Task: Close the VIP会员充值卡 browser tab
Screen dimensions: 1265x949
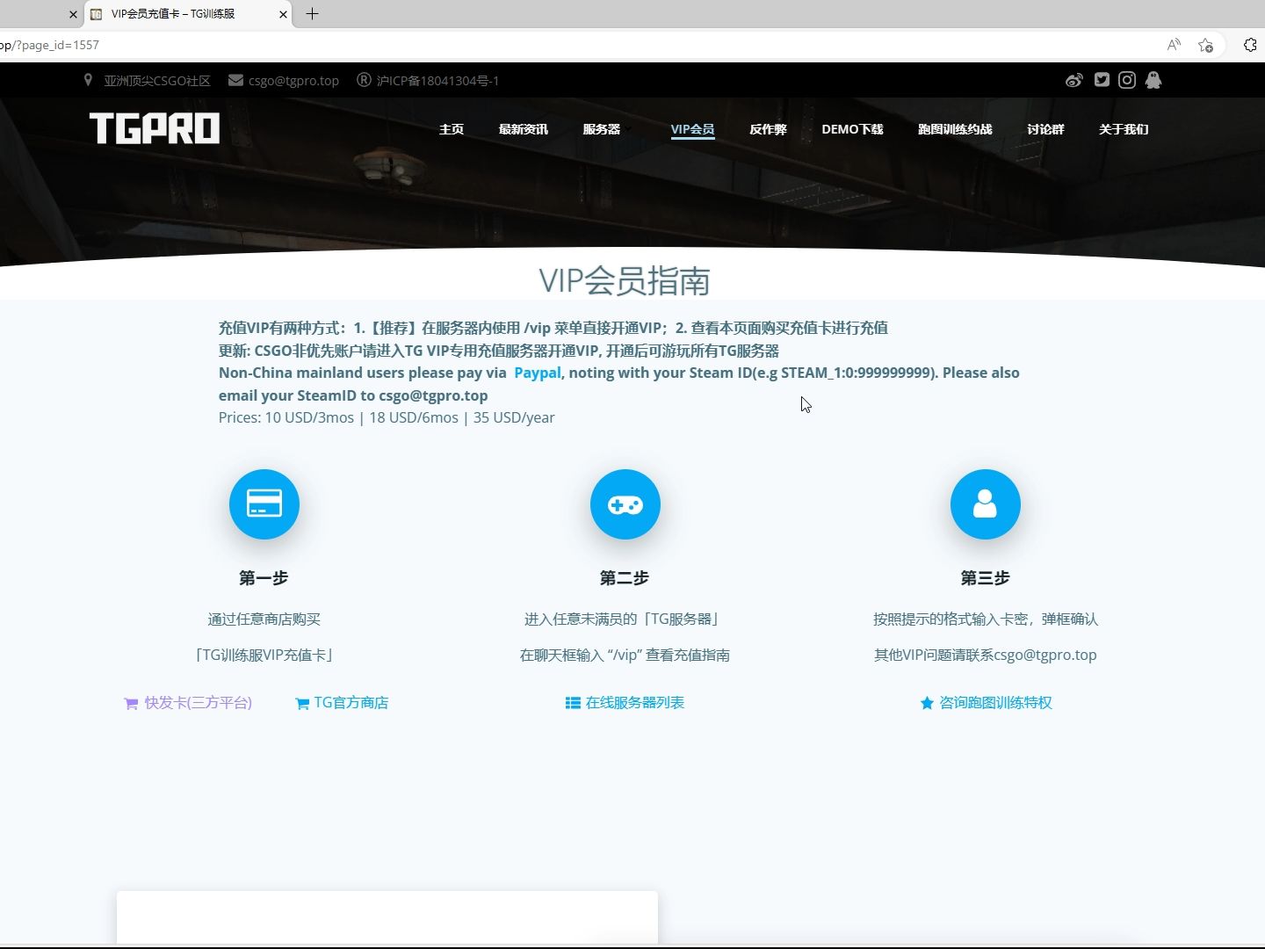Action: 283,14
